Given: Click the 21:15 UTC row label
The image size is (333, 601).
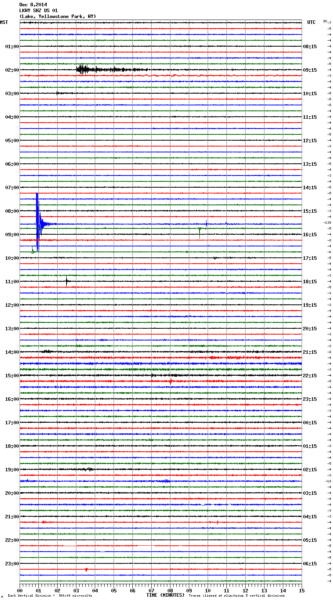Looking at the screenshot, I should coord(310,352).
